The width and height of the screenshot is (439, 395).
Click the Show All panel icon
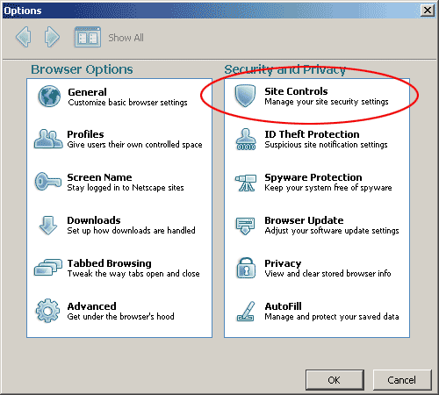[88, 37]
